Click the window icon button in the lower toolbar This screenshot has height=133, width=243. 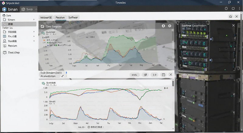pyautogui.click(x=163, y=75)
